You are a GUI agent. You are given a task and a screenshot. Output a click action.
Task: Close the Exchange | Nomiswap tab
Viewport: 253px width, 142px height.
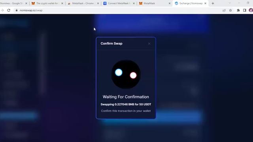205,4
